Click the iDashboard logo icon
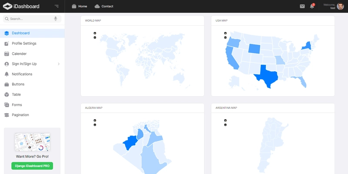 click(x=7, y=6)
